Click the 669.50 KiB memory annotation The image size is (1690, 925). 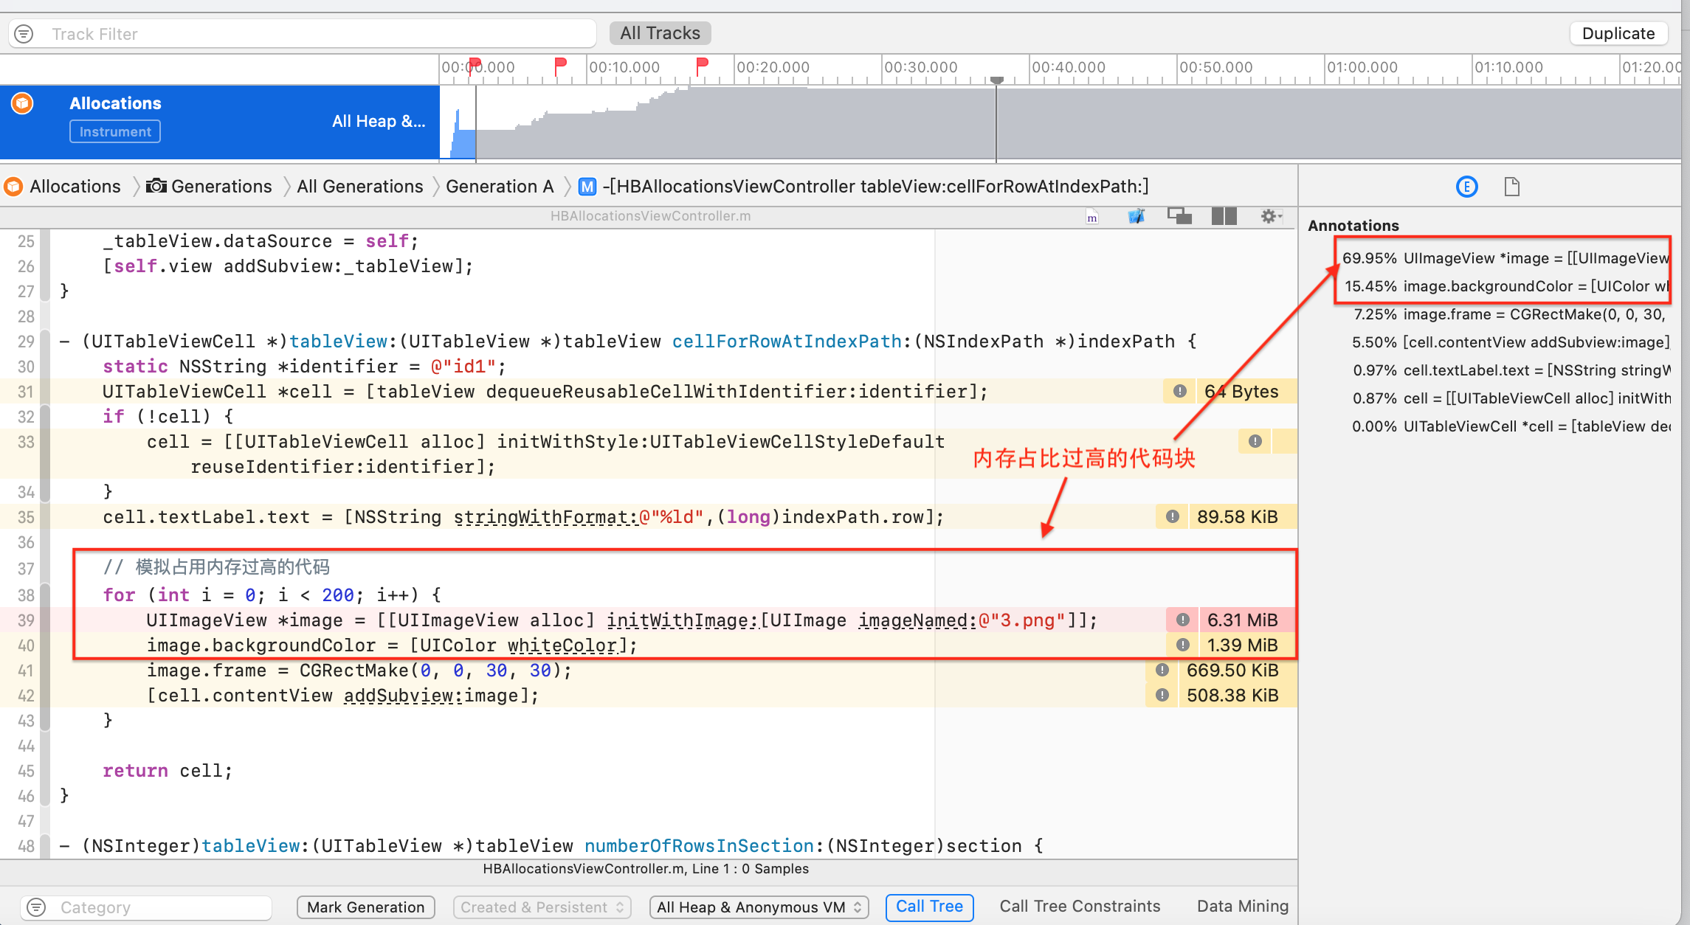tap(1232, 670)
